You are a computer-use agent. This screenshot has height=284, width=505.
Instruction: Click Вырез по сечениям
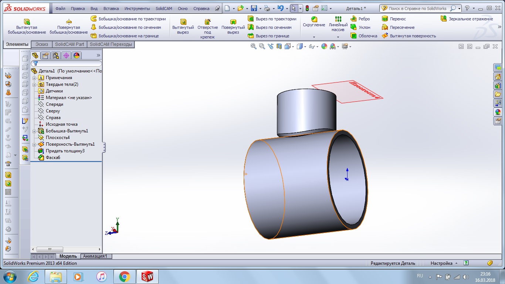click(x=270, y=27)
